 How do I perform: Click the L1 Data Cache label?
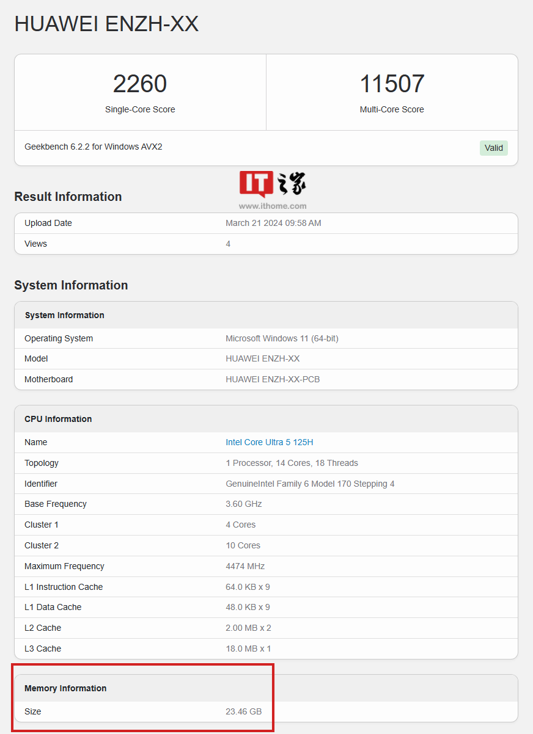[x=53, y=607]
